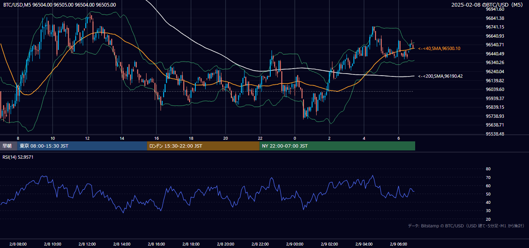Click price axis value 95638.71
Image resolution: width=529 pixels, height=248 pixels.
[495, 125]
